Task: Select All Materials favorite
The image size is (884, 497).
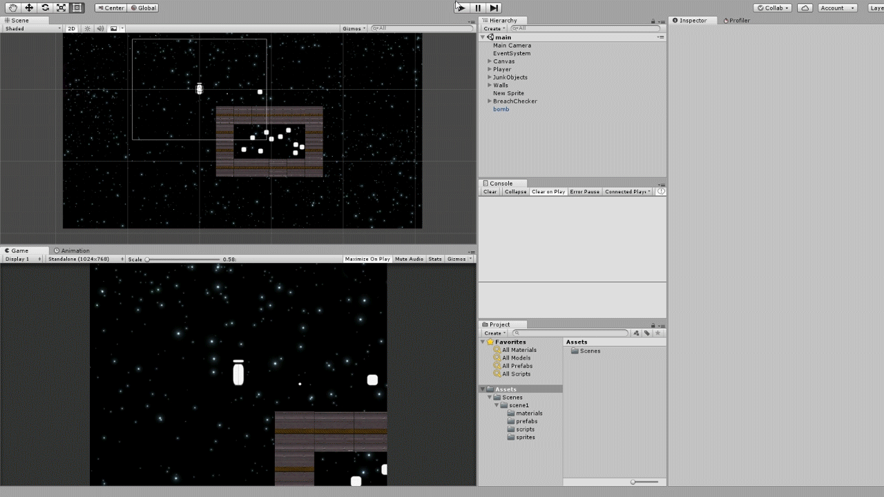Action: pyautogui.click(x=519, y=350)
